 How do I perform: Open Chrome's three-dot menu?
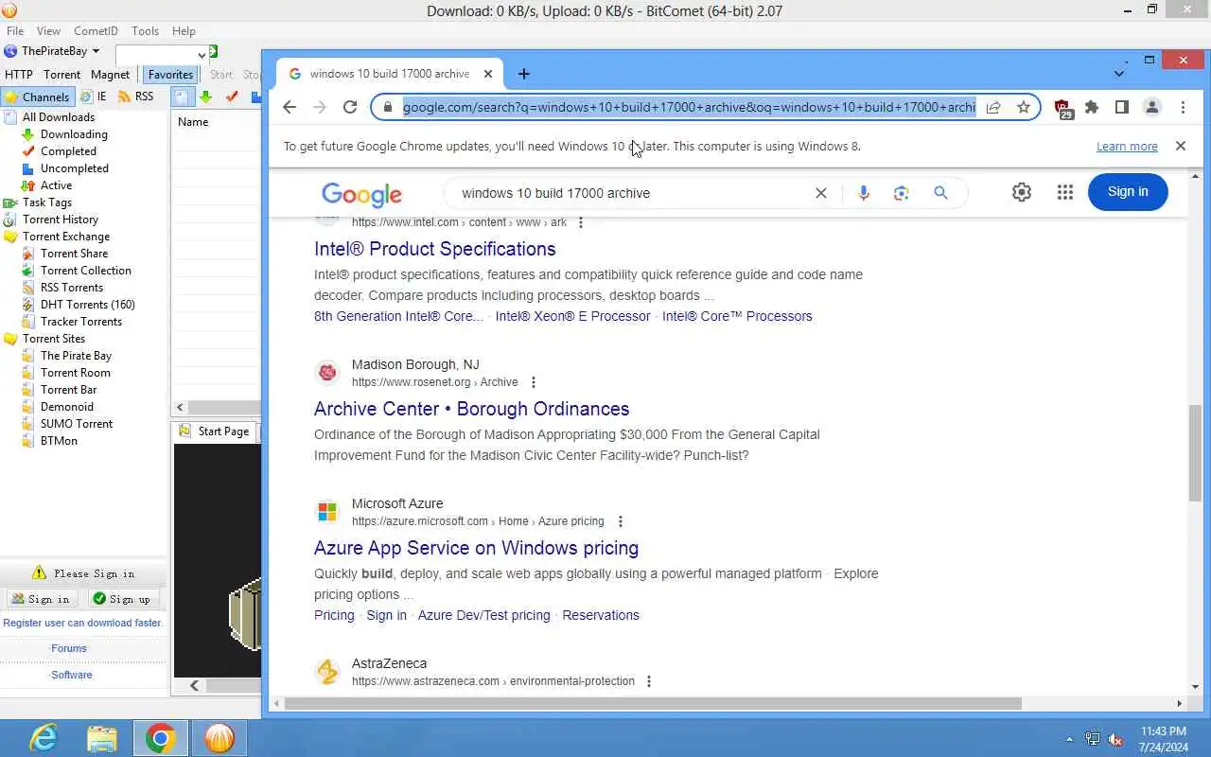point(1183,107)
